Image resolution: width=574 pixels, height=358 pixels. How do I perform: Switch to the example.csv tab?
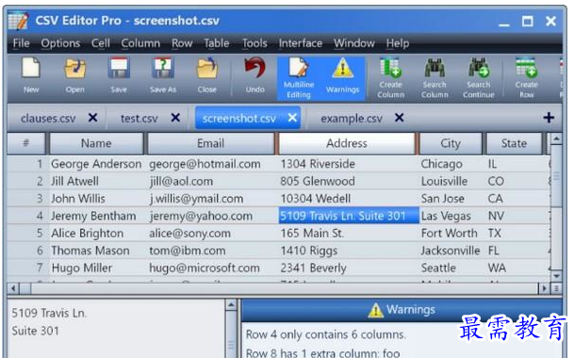(352, 119)
